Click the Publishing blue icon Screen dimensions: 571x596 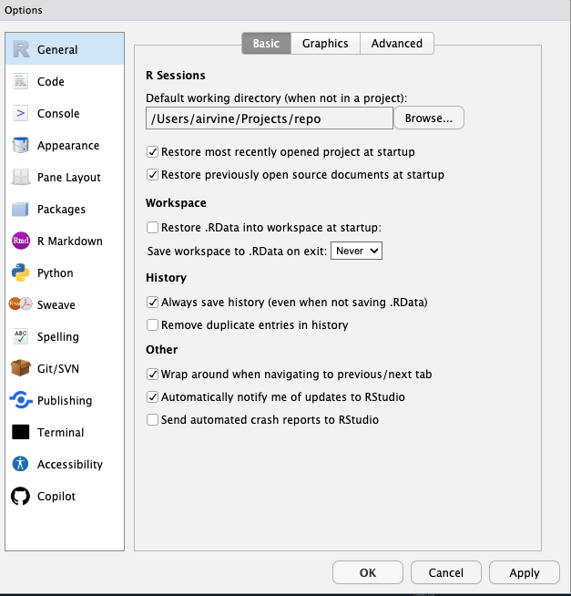coord(21,400)
